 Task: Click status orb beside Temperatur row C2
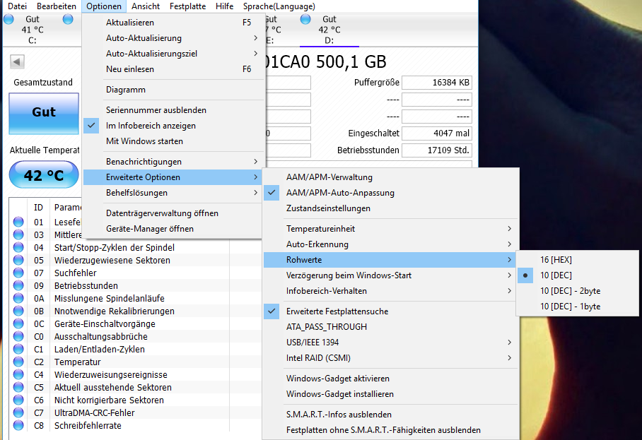point(18,362)
